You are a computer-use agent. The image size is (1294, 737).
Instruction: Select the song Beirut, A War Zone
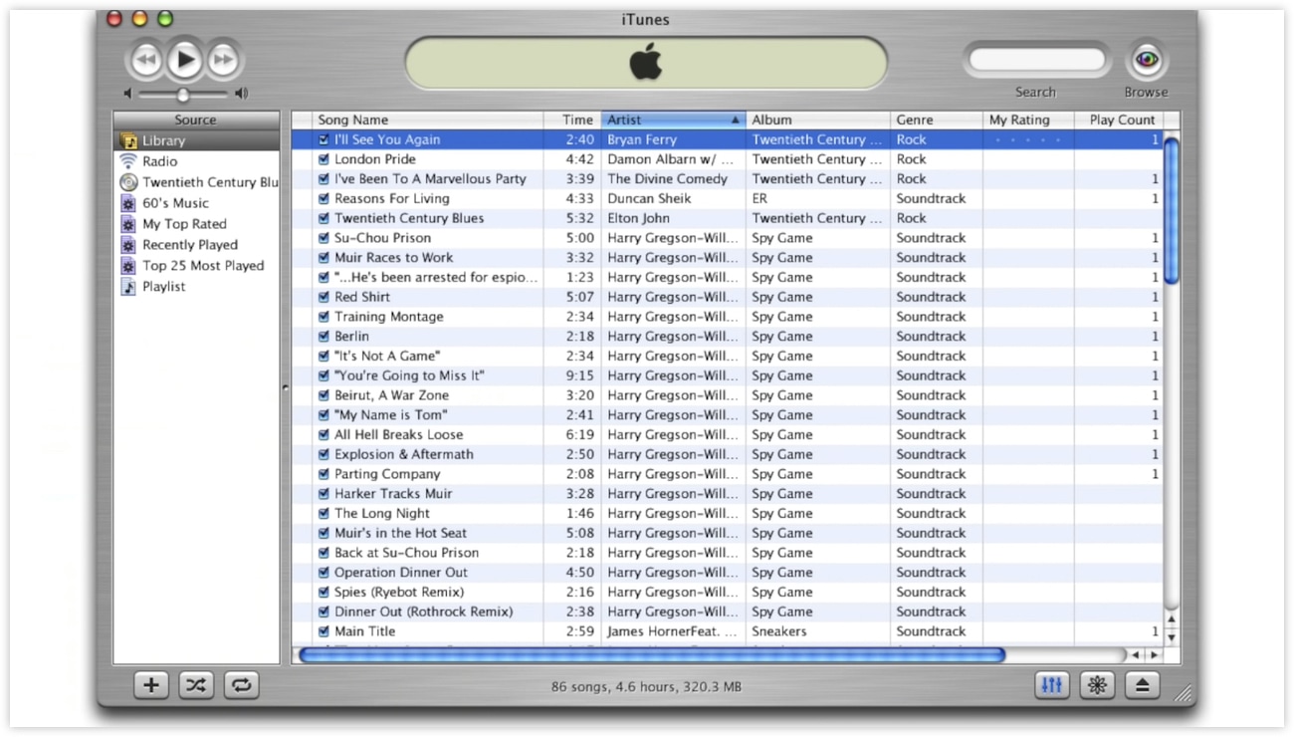(392, 395)
